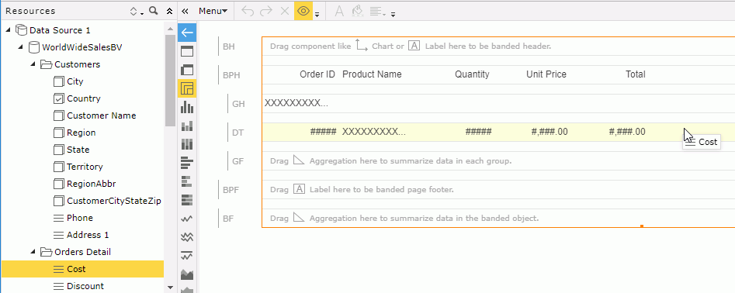Screen dimensions: 735x293
Task: Select the Phone field
Action: pyautogui.click(x=80, y=218)
